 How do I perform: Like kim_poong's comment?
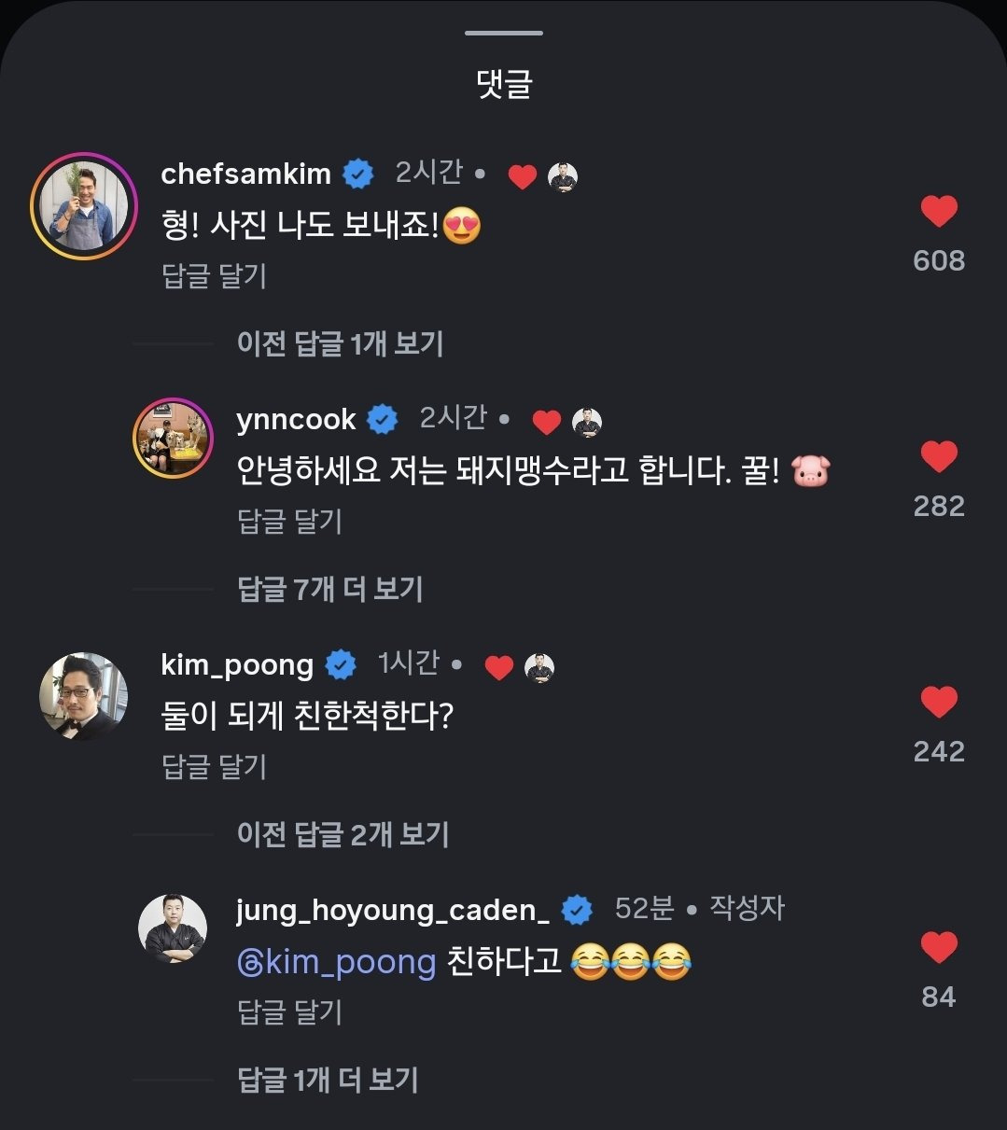tap(939, 703)
